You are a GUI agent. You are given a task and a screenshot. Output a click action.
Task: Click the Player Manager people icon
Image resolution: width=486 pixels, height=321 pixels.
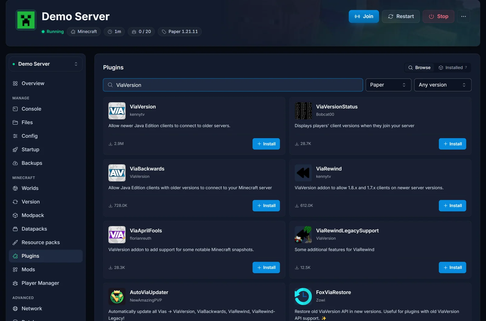[15, 283]
